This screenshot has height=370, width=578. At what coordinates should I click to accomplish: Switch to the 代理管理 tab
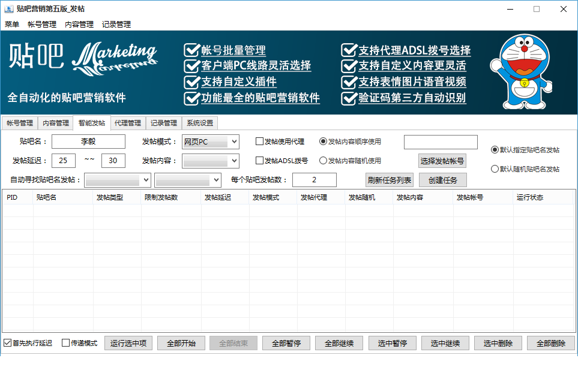point(128,123)
